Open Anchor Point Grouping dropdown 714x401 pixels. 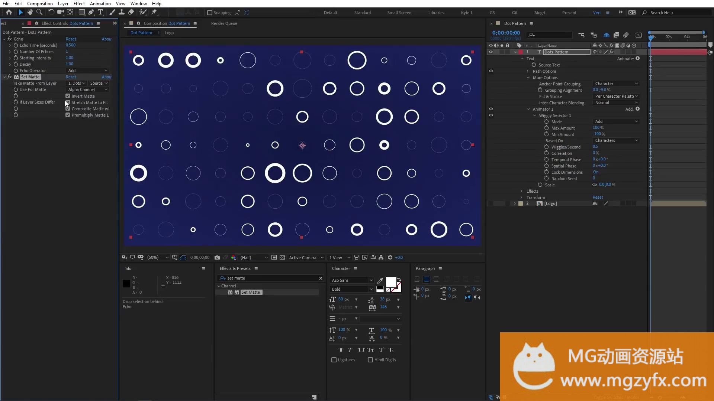click(616, 84)
